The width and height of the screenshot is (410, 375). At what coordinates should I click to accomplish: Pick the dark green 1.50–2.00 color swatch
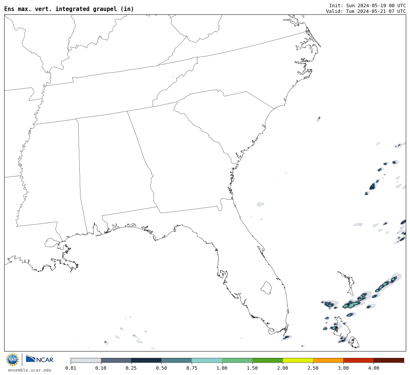[x=268, y=360]
